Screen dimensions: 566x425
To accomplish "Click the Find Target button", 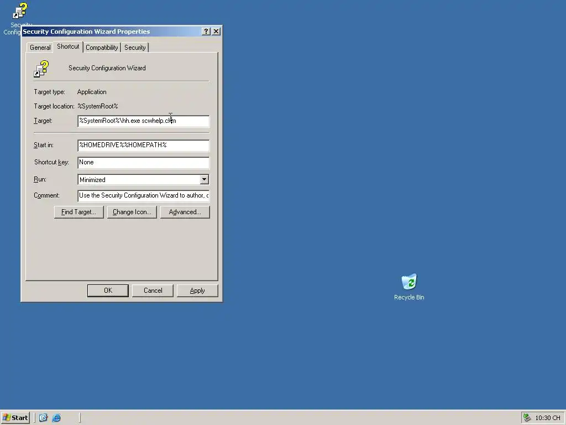I will [x=78, y=212].
